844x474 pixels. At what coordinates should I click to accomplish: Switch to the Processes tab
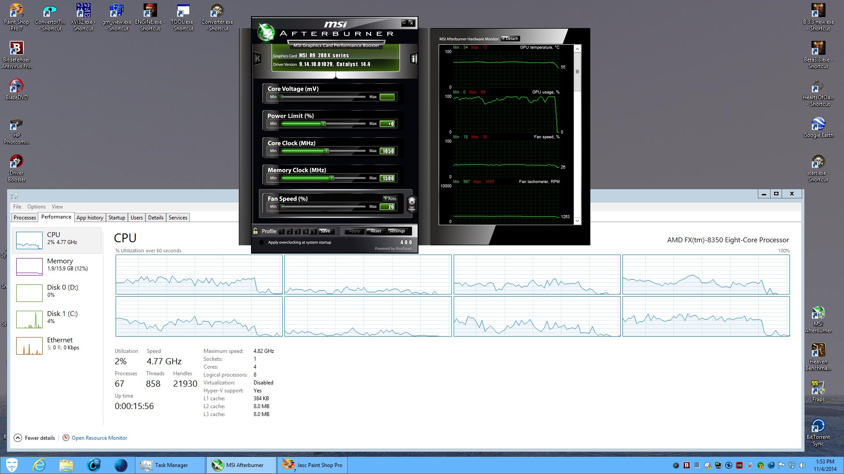pos(25,218)
